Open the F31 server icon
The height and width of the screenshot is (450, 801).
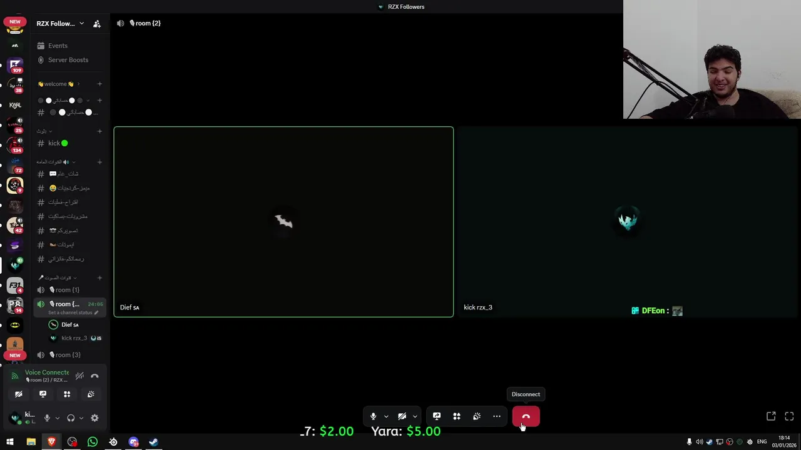coord(15,285)
